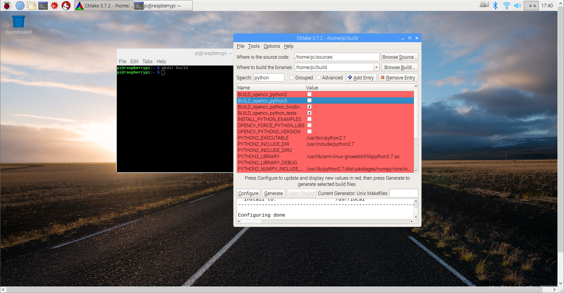This screenshot has width=564, height=293.
Task: Open the volume speaker tray icon
Action: [517, 6]
